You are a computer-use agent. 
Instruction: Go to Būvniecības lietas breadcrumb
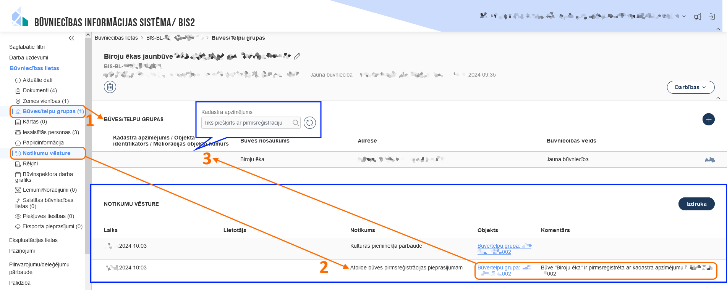coord(116,38)
